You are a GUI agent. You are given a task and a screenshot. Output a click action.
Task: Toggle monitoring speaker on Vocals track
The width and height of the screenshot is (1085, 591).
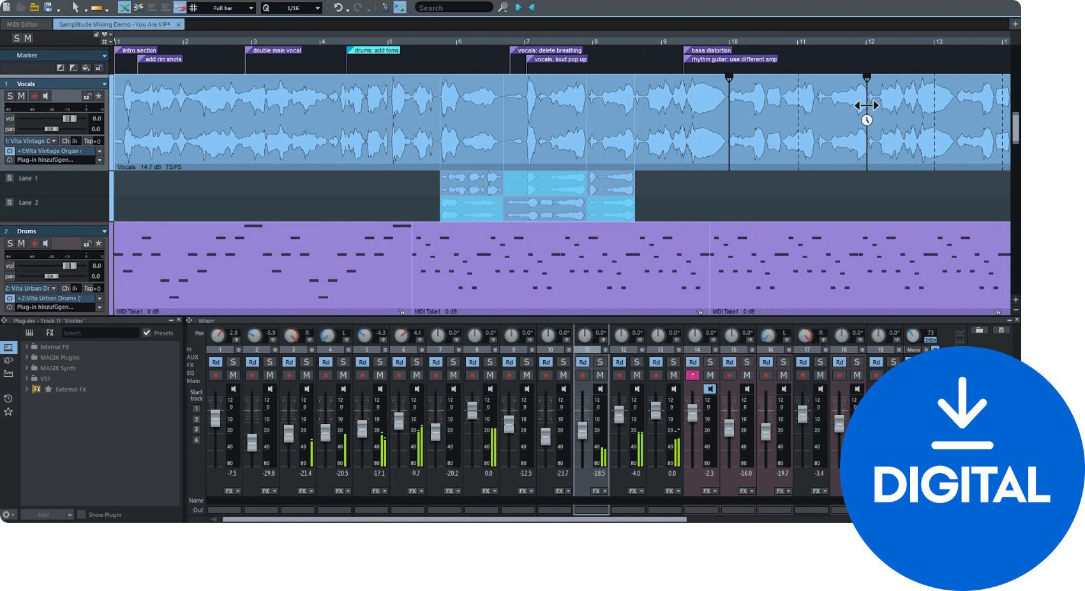pos(45,96)
